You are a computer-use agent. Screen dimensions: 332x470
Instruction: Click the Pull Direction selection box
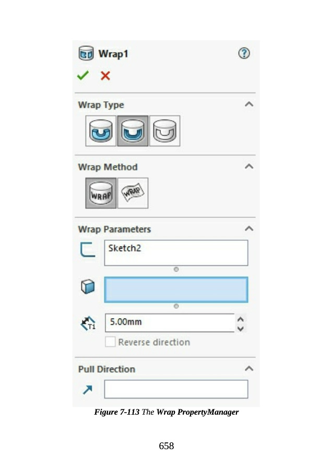click(x=176, y=389)
